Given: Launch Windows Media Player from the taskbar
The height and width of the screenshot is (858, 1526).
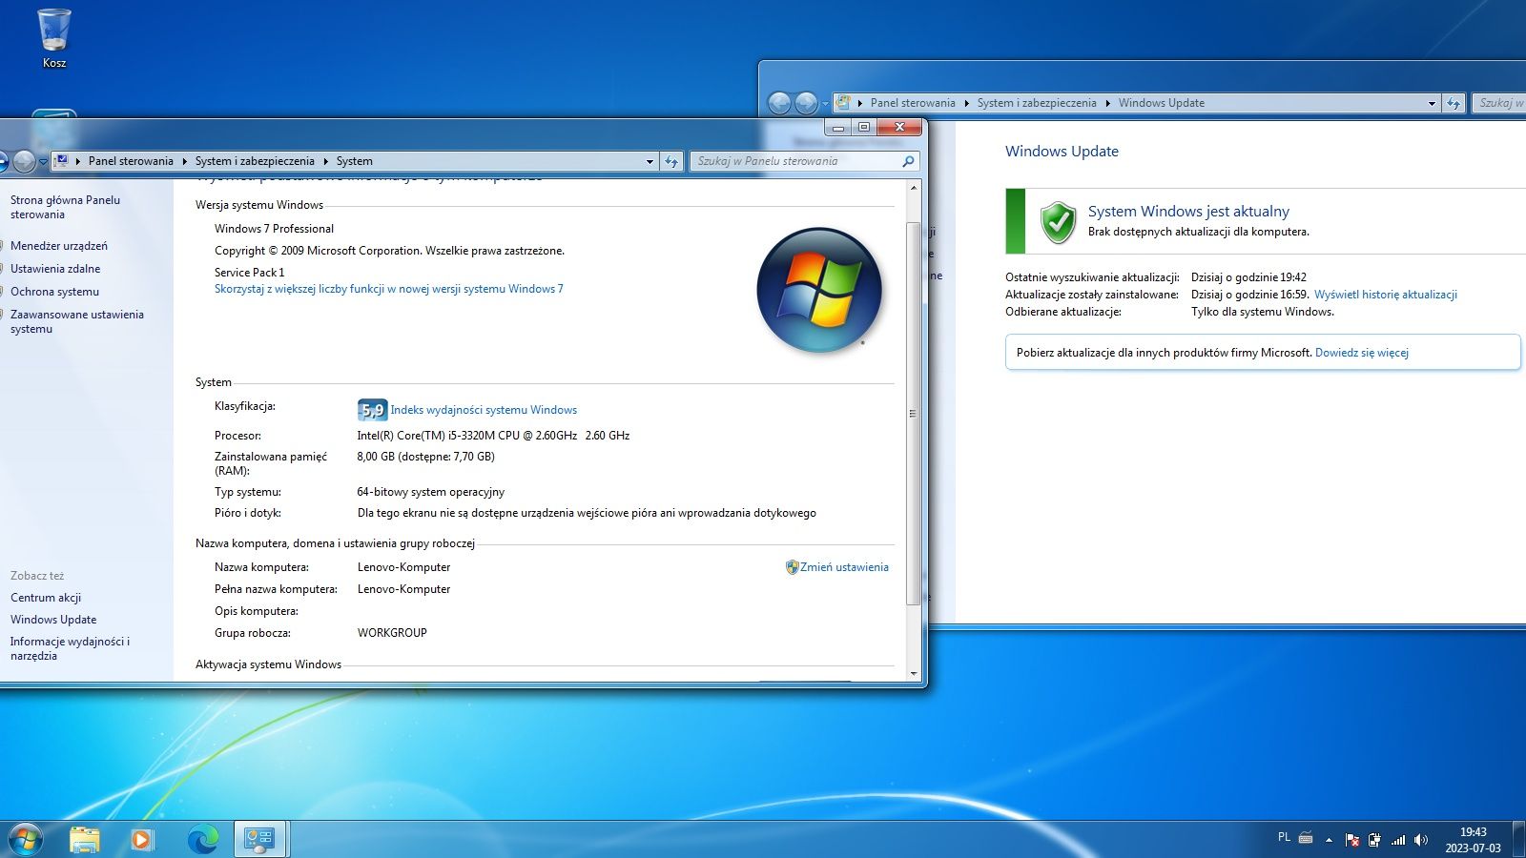Looking at the screenshot, I should (x=142, y=839).
